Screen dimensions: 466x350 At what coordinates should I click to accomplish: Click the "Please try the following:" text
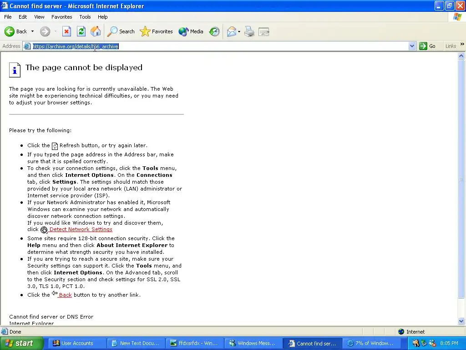coord(40,130)
